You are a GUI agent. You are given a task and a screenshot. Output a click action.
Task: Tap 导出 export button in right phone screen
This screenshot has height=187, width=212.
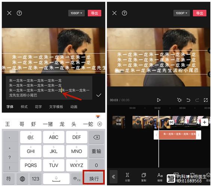coord(200,13)
